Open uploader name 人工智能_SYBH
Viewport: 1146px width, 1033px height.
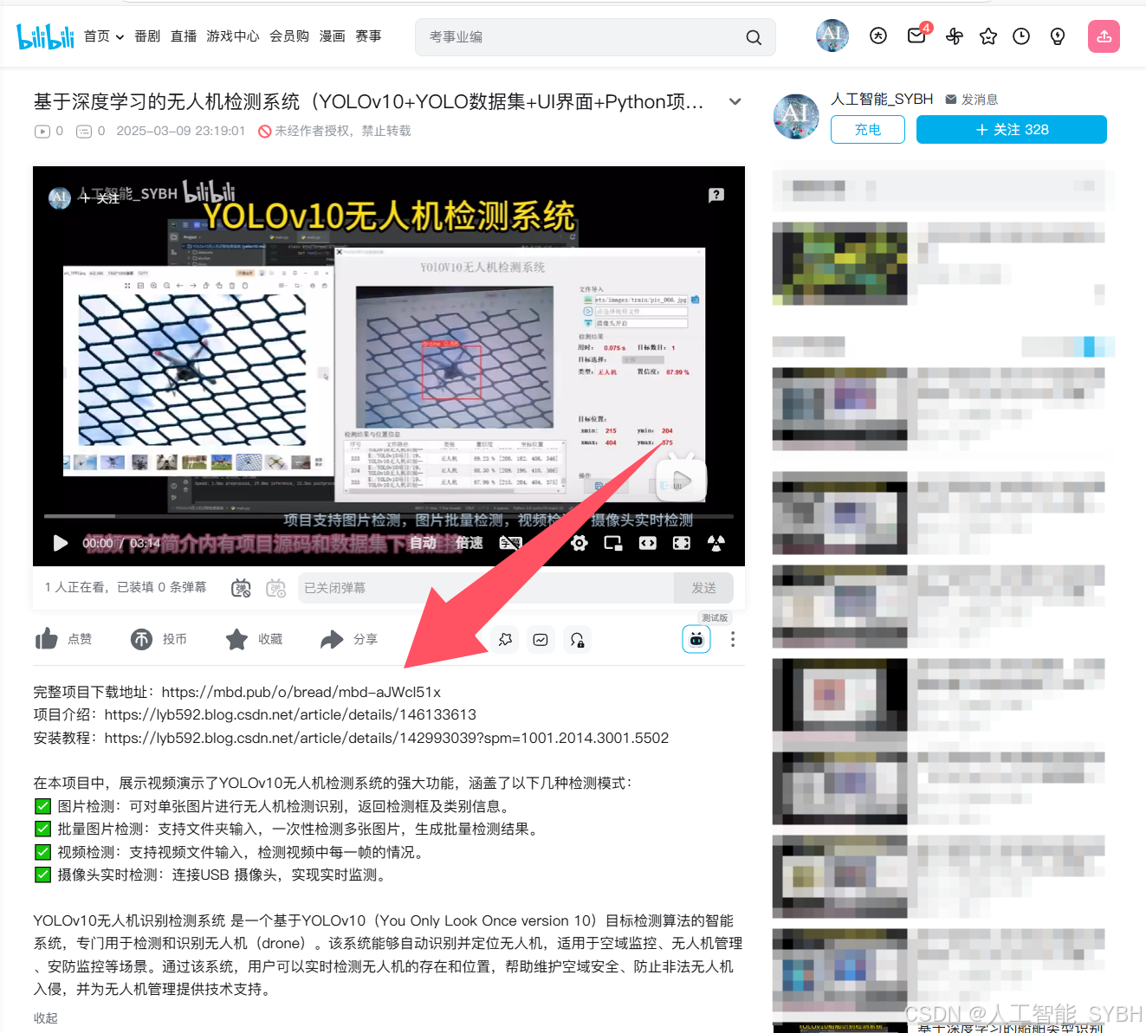click(882, 100)
